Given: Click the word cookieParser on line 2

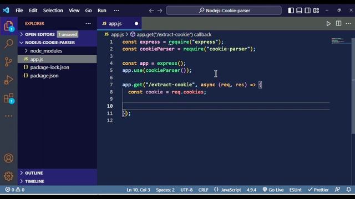Looking at the screenshot, I should tap(157, 49).
